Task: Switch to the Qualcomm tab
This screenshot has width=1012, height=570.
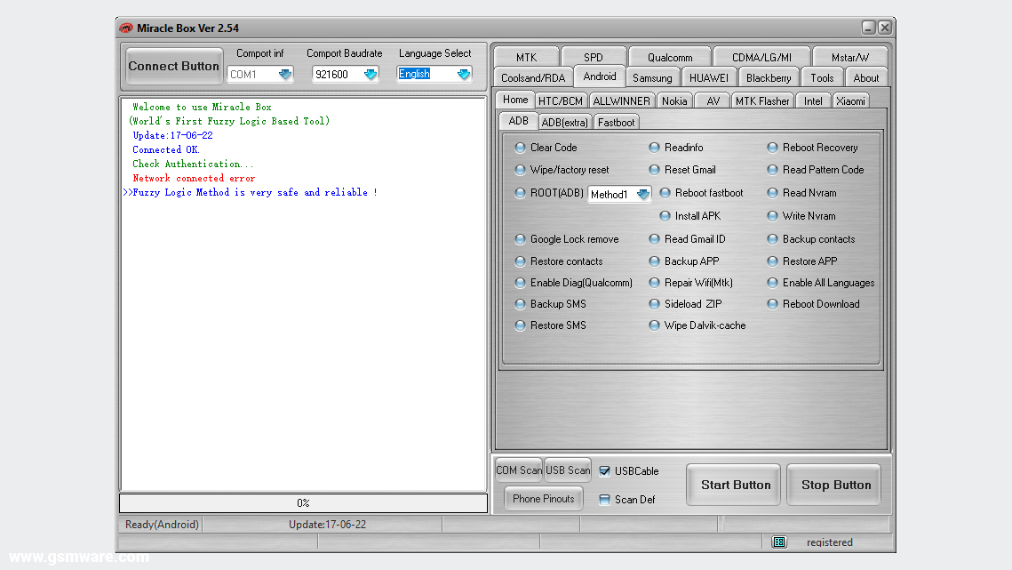Action: [670, 58]
